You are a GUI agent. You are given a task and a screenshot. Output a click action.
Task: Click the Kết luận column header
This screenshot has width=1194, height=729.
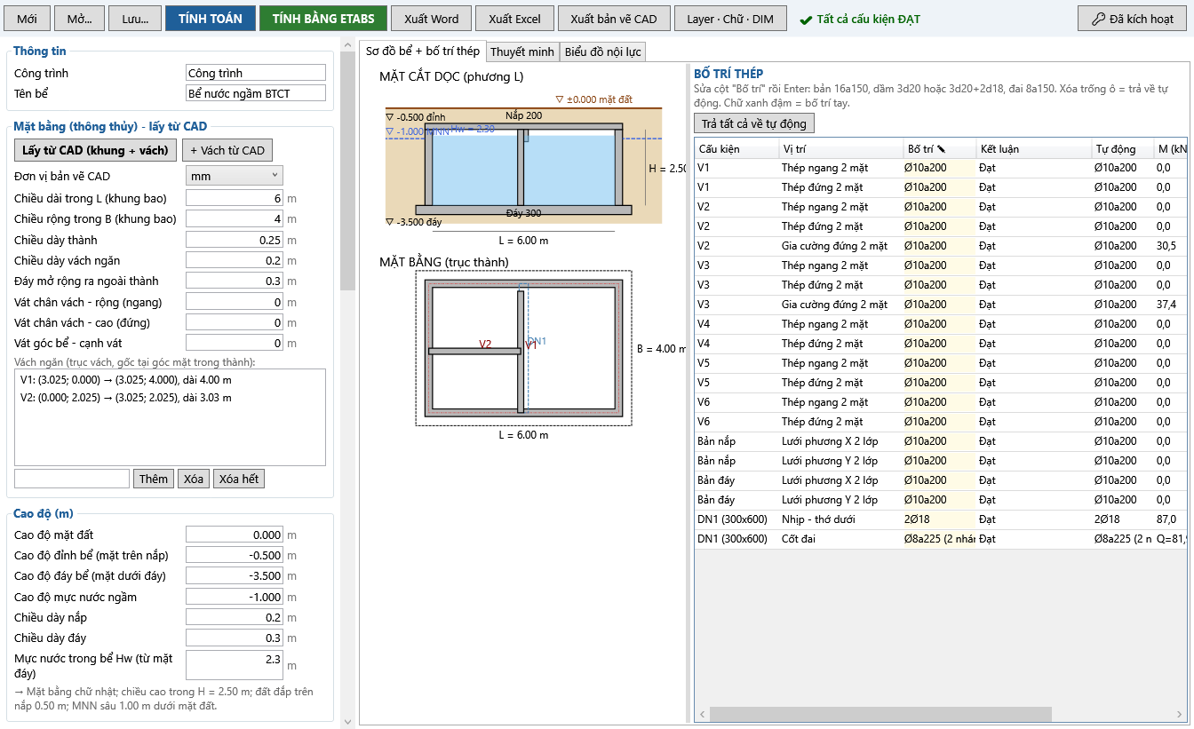1033,148
